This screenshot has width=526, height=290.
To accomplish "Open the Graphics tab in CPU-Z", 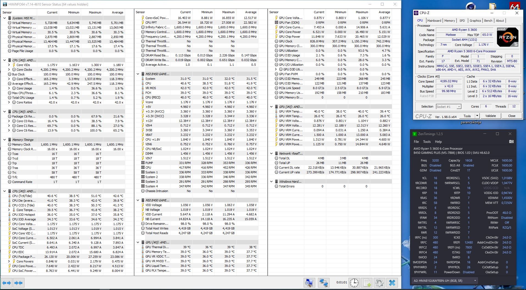I will (475, 21).
